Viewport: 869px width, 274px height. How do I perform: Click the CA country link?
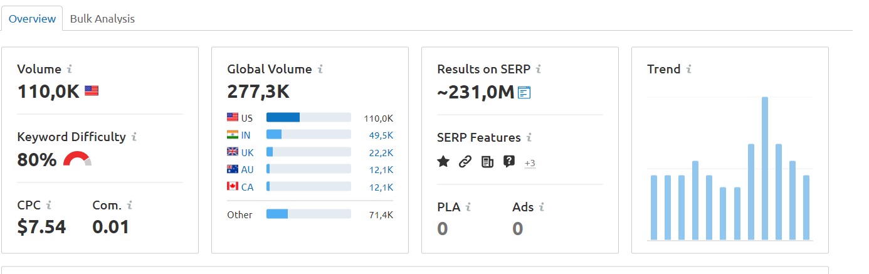247,187
